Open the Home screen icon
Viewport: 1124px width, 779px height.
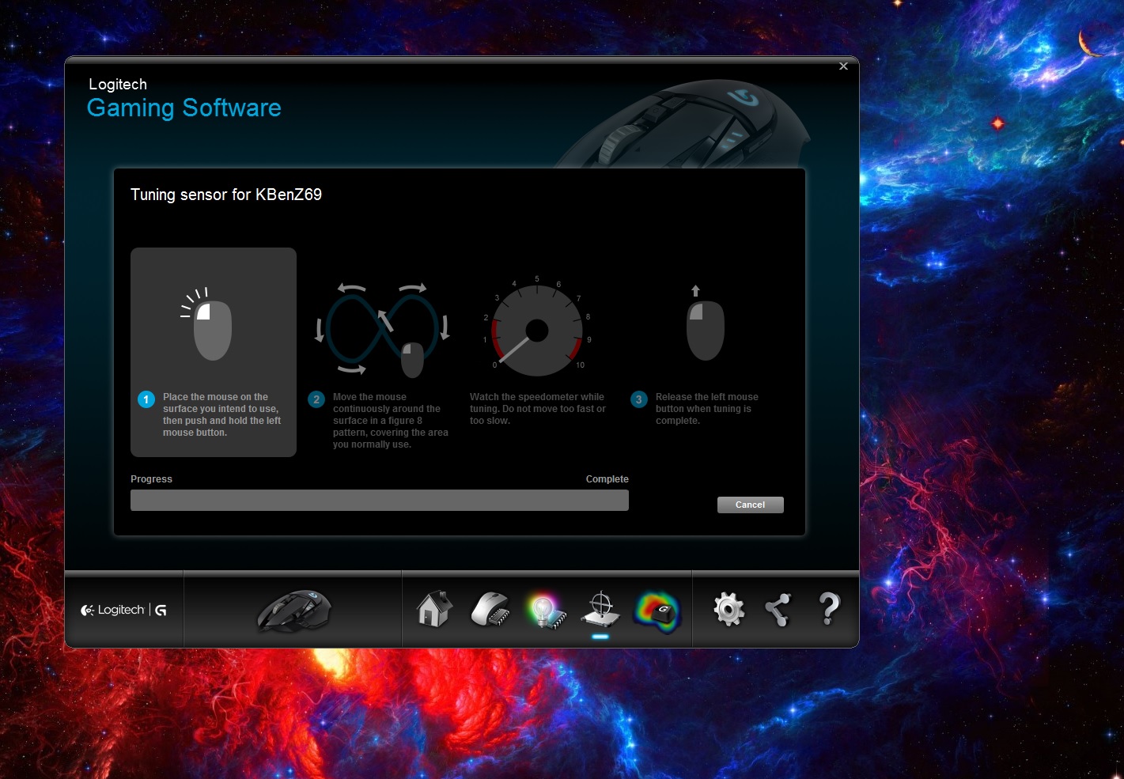[433, 609]
